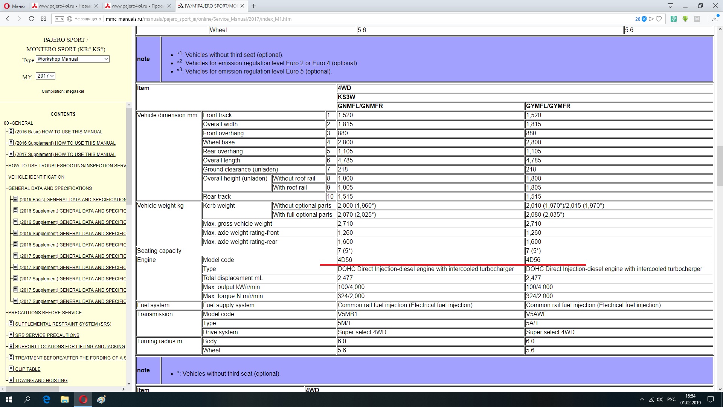Click the ad blocker shield icon
Screen dimensions: 723x407
click(644, 19)
